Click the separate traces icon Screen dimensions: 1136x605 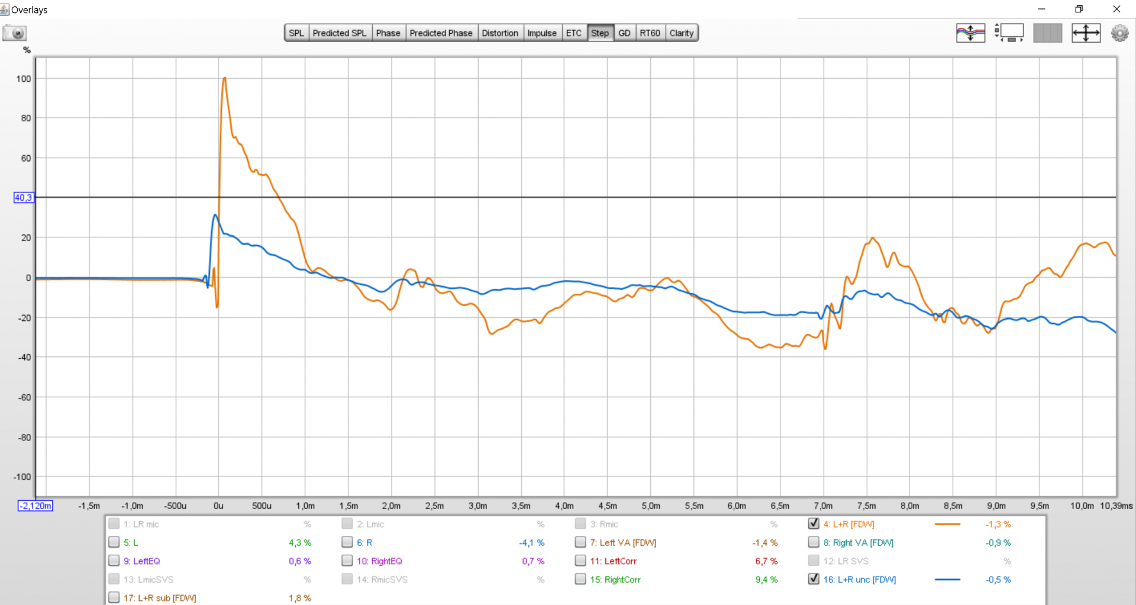[x=970, y=33]
